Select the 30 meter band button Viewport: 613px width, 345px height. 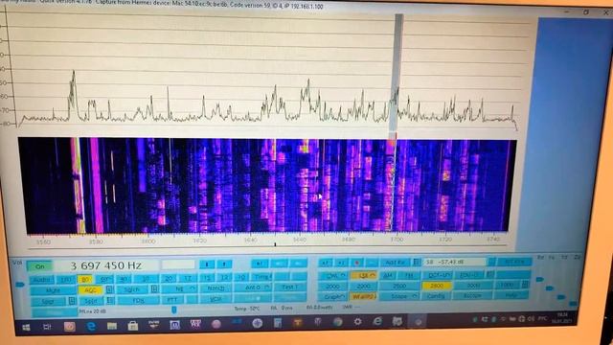click(x=146, y=279)
